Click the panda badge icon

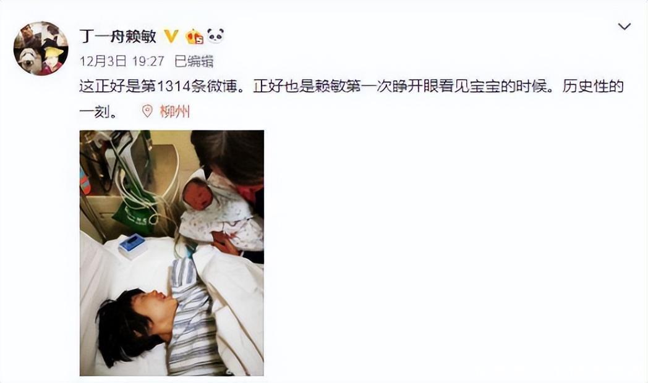point(215,36)
